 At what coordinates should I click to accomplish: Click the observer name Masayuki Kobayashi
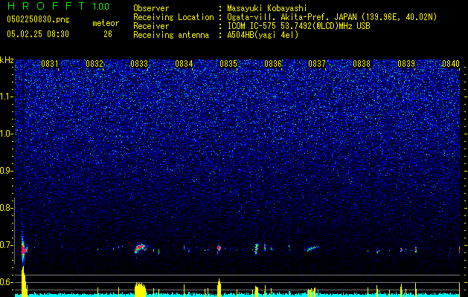click(x=267, y=8)
